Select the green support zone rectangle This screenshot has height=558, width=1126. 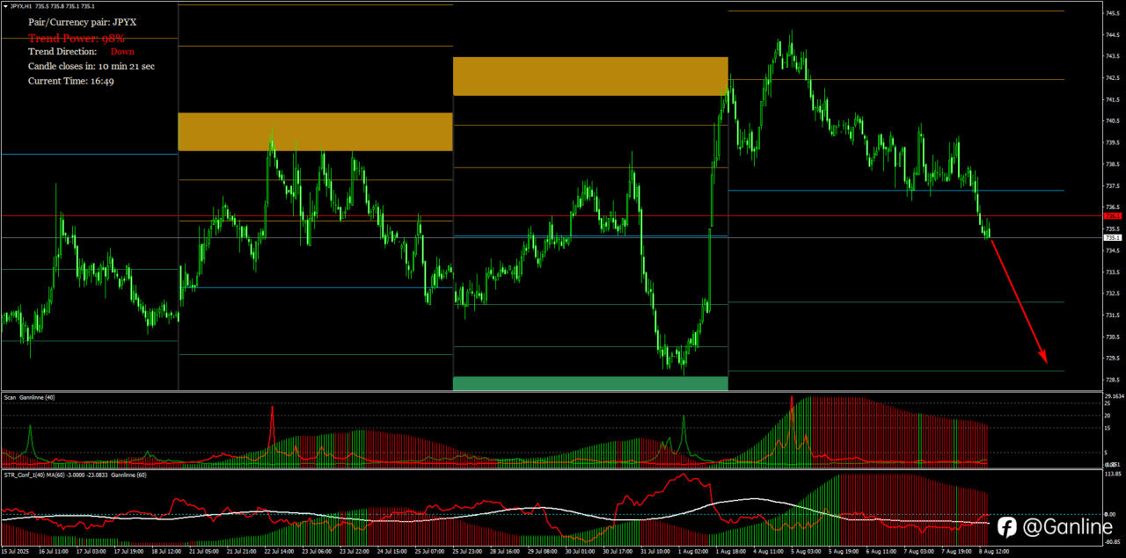(590, 383)
